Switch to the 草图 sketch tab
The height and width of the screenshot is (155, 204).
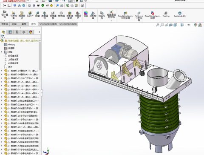[24, 24]
